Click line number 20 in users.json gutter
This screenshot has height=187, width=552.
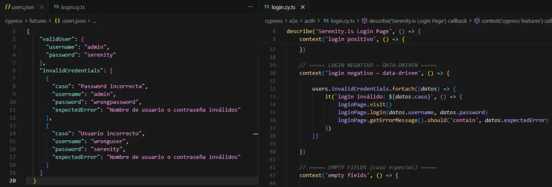pos(13,181)
